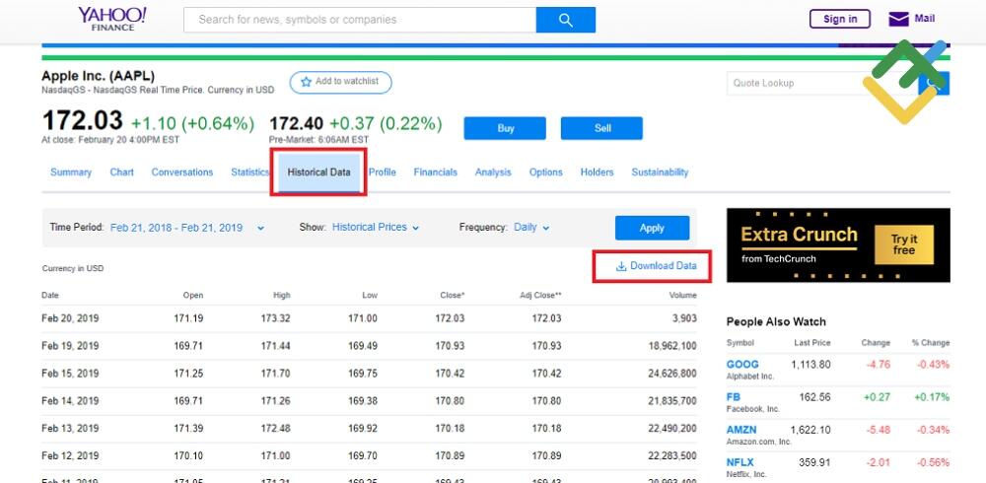Click the 1,622.10 Amazon last price
The height and width of the screenshot is (483, 986).
pyautogui.click(x=810, y=430)
